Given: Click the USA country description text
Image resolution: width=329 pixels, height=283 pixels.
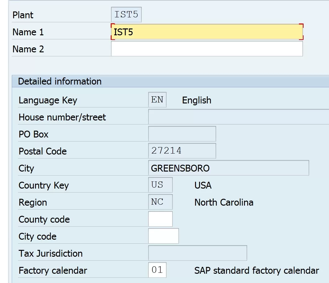Looking at the screenshot, I should [x=203, y=185].
